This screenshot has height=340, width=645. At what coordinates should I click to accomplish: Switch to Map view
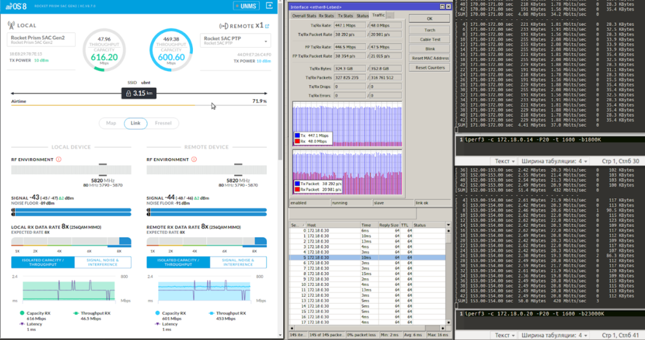(x=111, y=123)
